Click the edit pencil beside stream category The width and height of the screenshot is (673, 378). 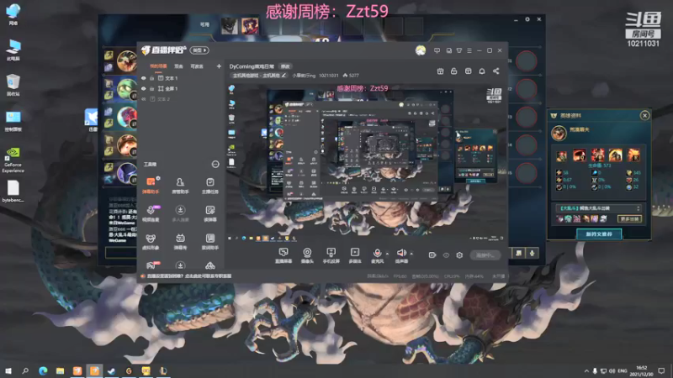[284, 76]
